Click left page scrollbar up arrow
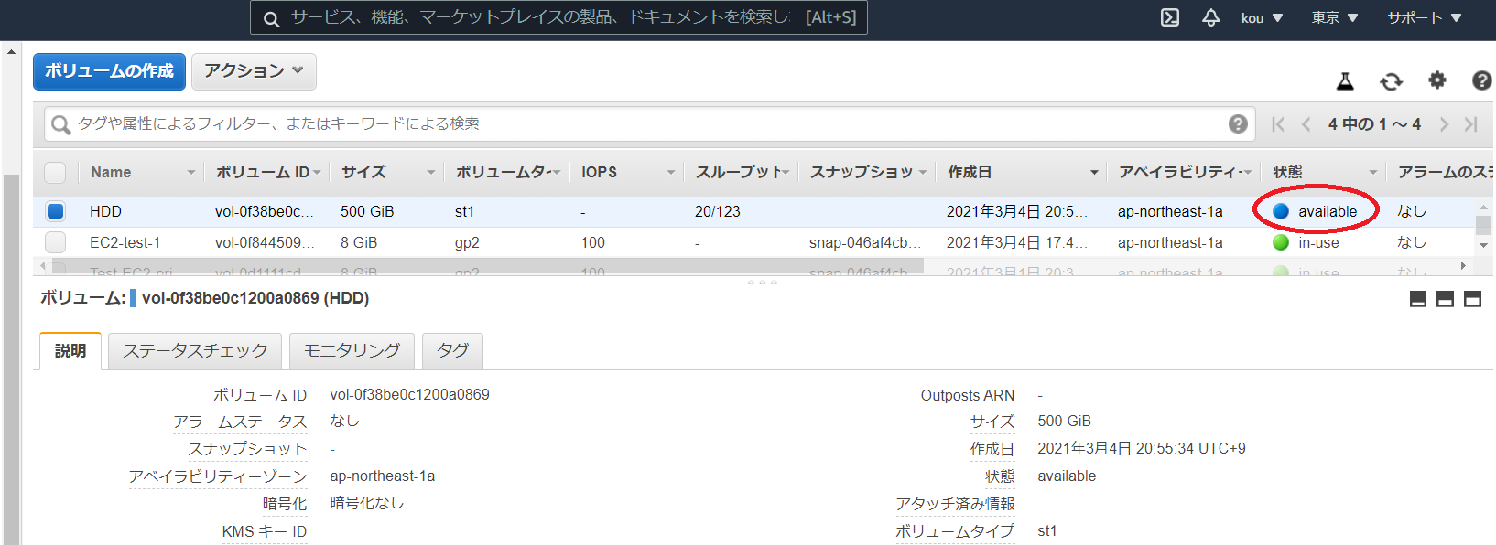 pos(11,51)
